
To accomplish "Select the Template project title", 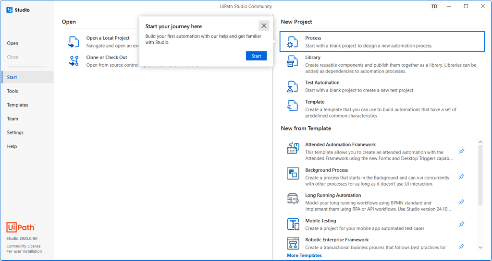I will click(x=315, y=102).
